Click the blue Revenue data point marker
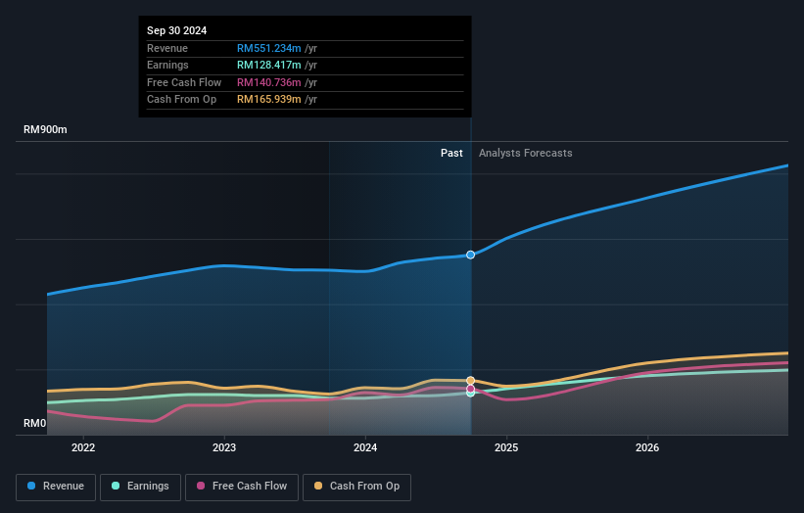 [x=470, y=255]
